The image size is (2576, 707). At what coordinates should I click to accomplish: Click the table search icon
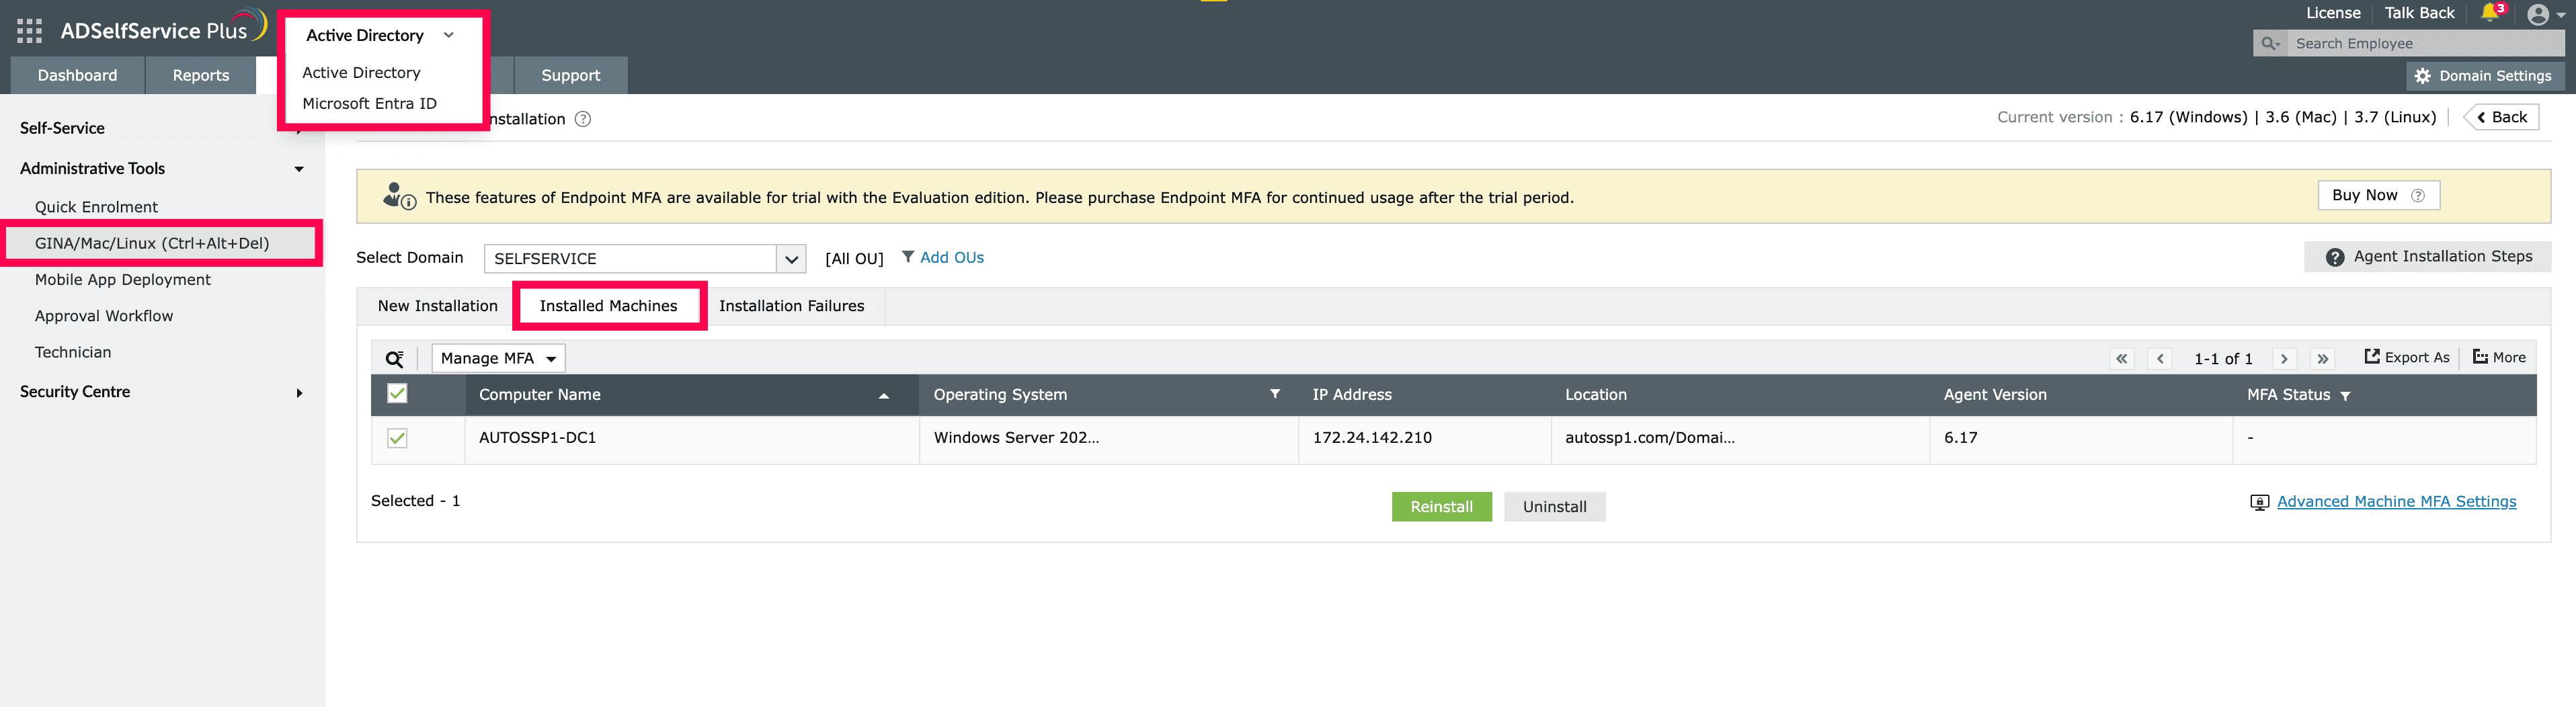pos(395,358)
